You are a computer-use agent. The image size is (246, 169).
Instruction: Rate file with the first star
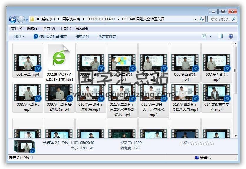point(192,143)
